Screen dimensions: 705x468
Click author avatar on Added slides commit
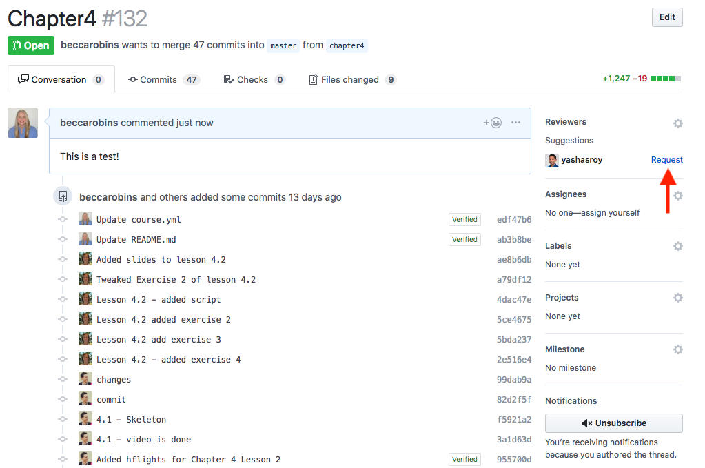coord(85,259)
